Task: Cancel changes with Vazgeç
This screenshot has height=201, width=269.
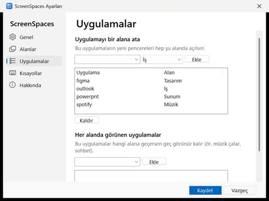Action: (x=240, y=191)
